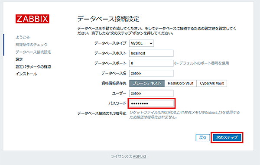Open the AGPLv3 license link
The image size is (260, 165).
click(140, 156)
